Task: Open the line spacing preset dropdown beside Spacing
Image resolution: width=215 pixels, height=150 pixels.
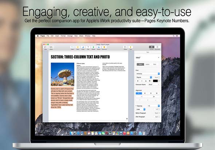Action: coord(153,106)
